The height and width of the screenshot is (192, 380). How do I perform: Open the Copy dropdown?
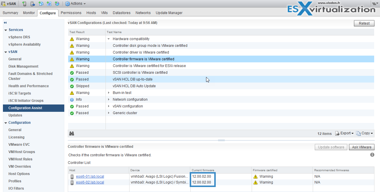pyautogui.click(x=365, y=133)
